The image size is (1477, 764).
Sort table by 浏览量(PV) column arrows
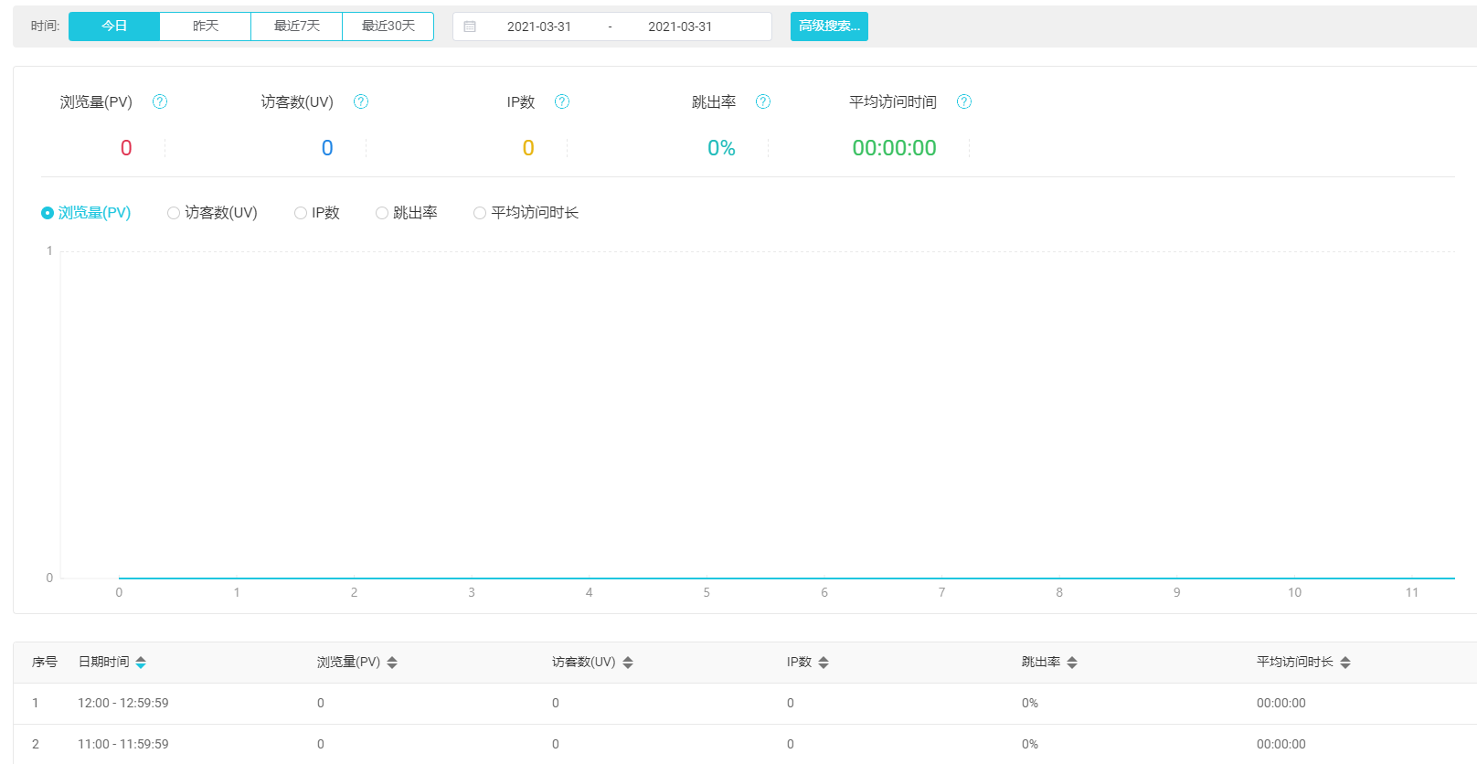[392, 663]
